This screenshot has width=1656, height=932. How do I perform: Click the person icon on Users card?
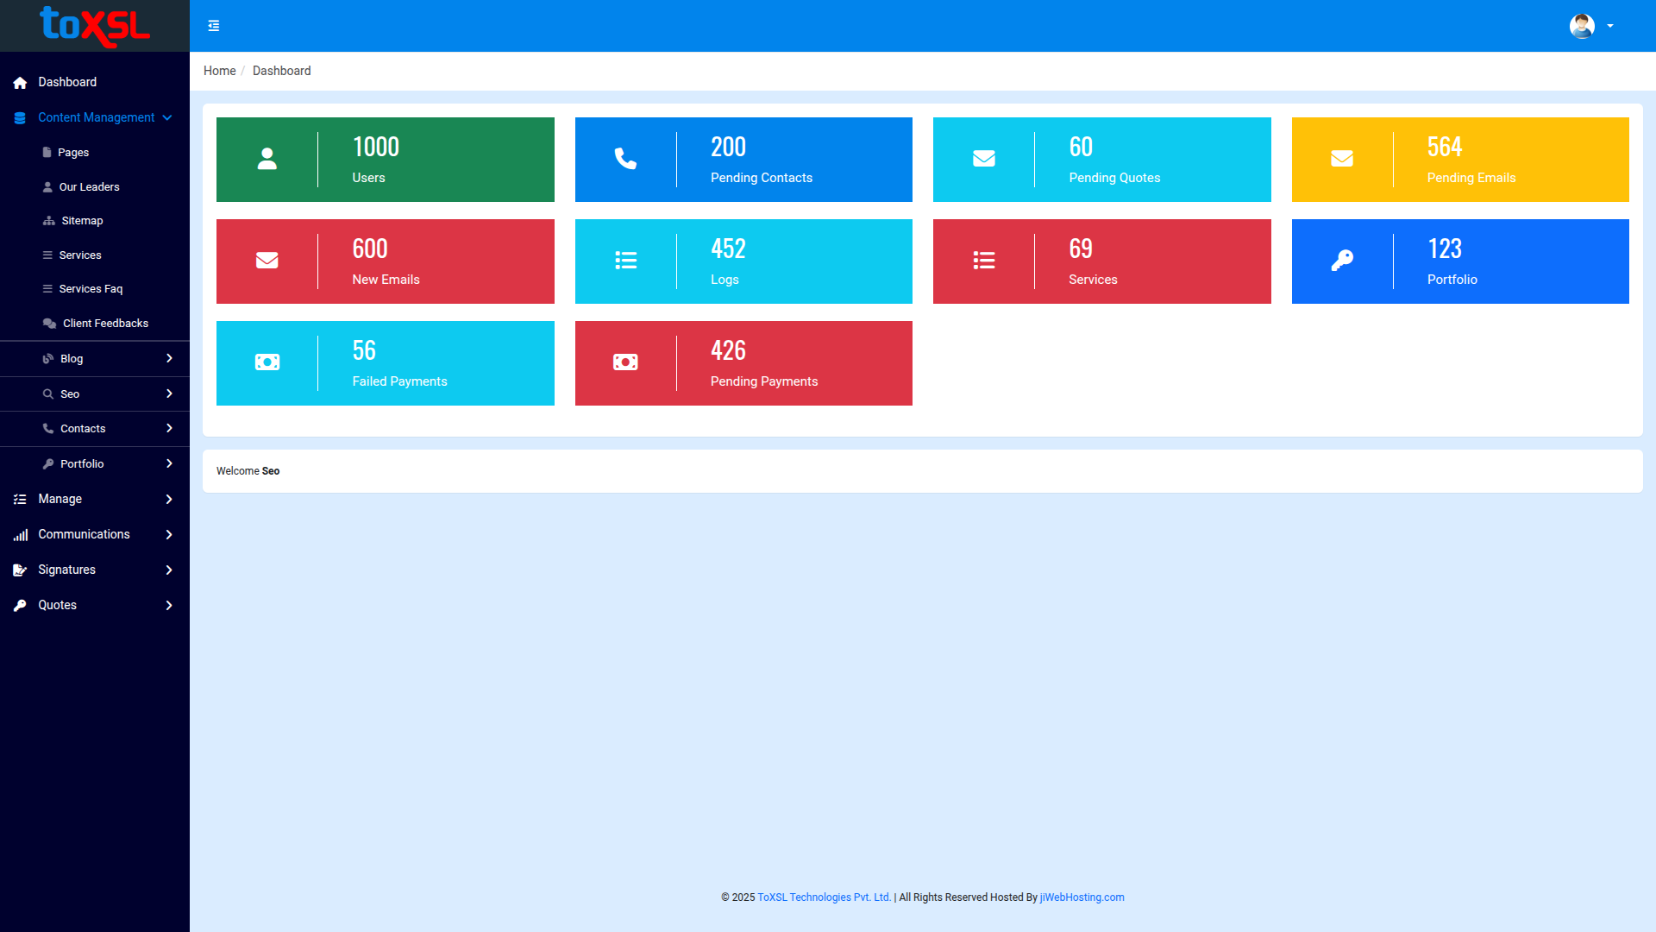coord(267,159)
